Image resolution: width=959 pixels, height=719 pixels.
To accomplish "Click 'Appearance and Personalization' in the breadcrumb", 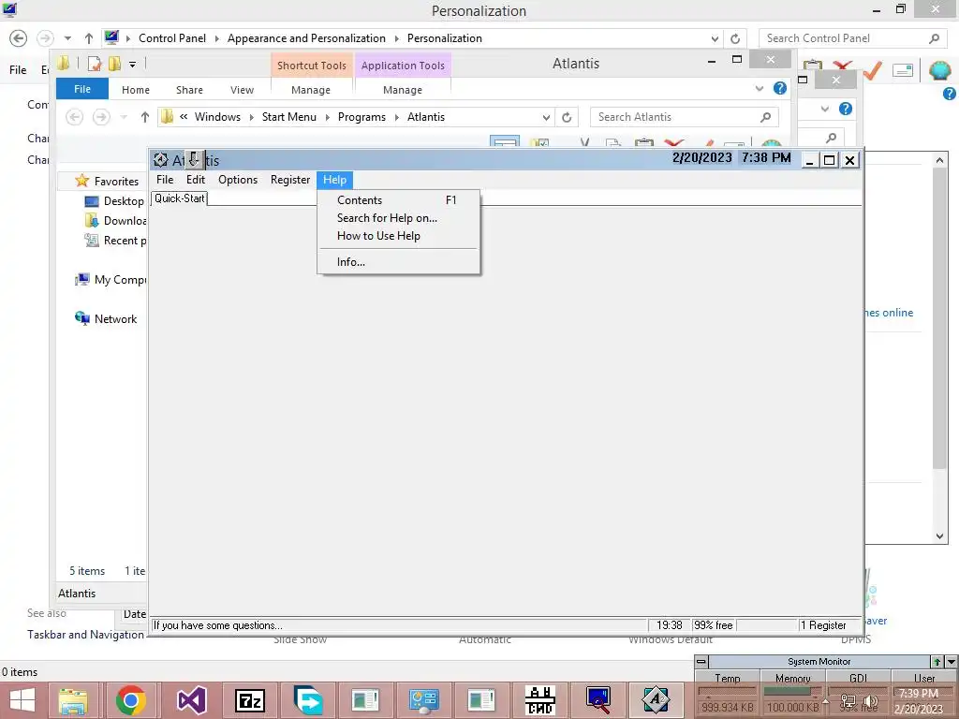I will [306, 37].
